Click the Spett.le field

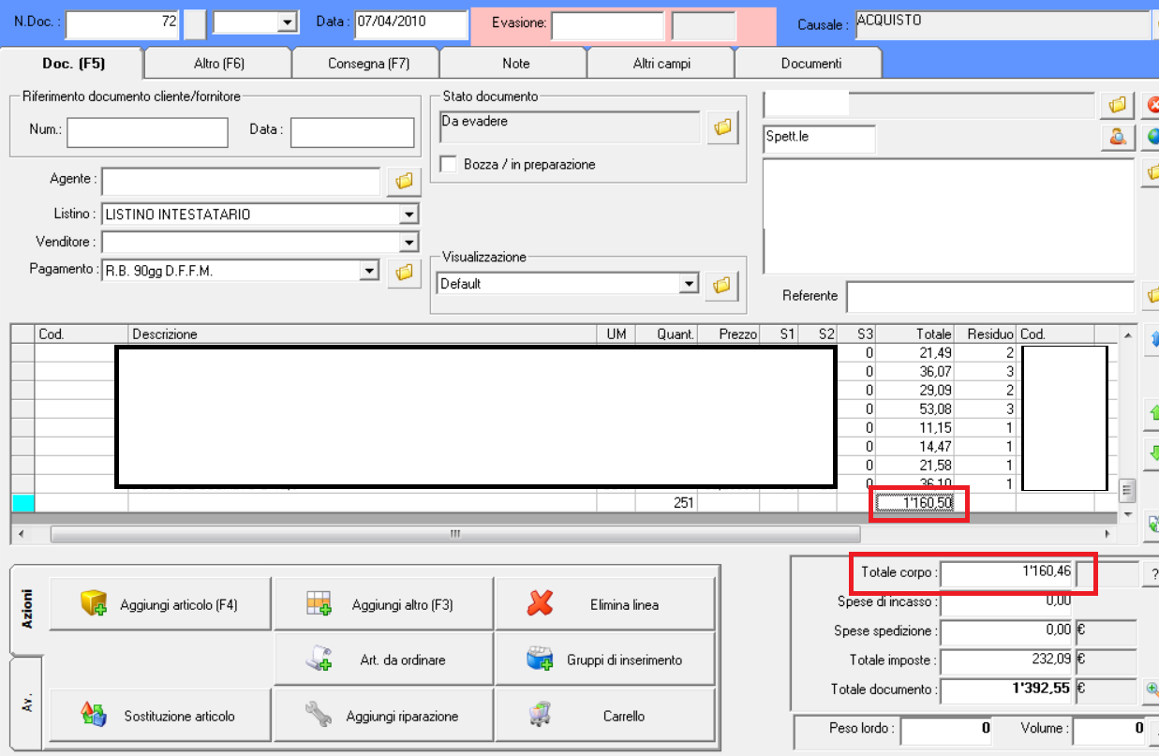pyautogui.click(x=820, y=138)
